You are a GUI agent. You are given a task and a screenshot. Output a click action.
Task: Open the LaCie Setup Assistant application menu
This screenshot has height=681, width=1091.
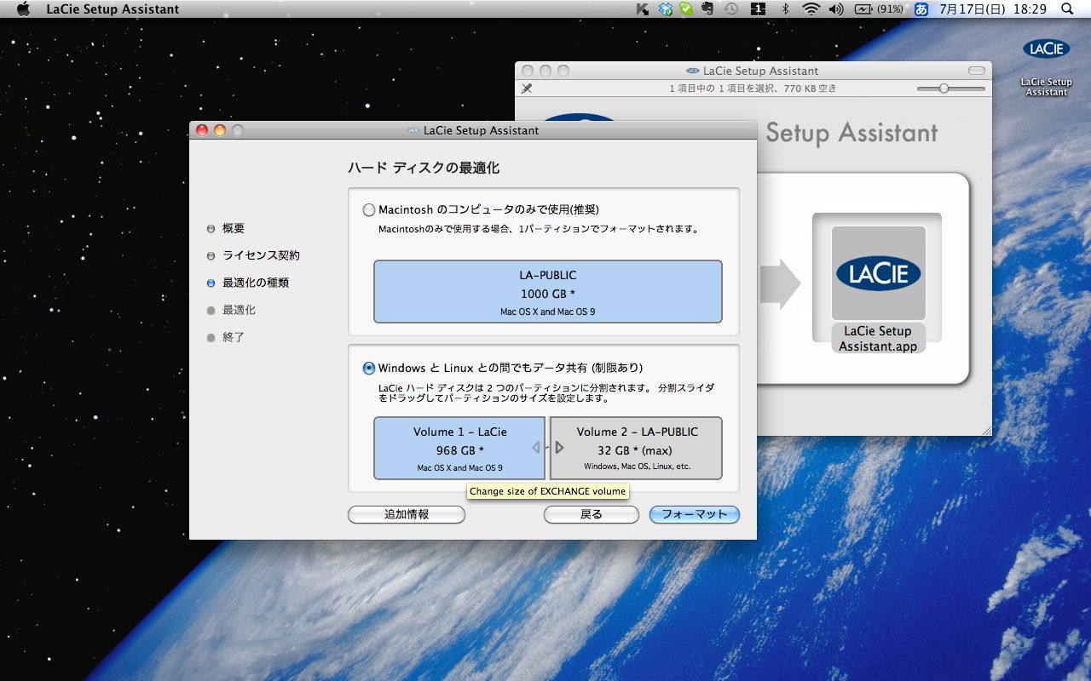tap(113, 9)
